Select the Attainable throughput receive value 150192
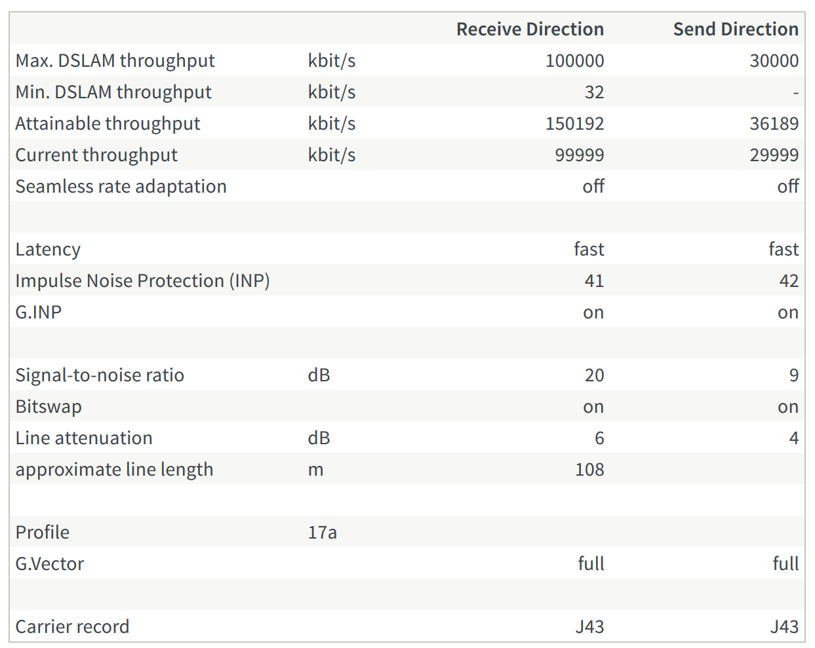This screenshot has width=815, height=648. (574, 123)
